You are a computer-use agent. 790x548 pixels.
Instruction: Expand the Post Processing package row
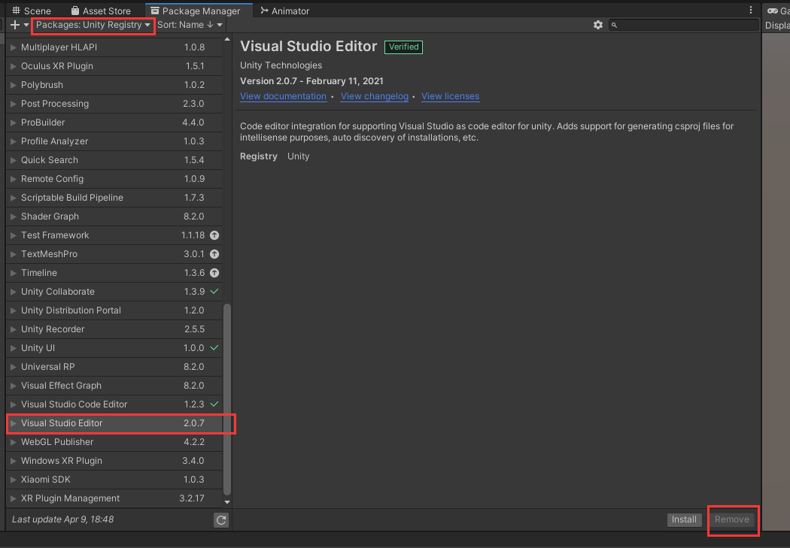pos(13,104)
